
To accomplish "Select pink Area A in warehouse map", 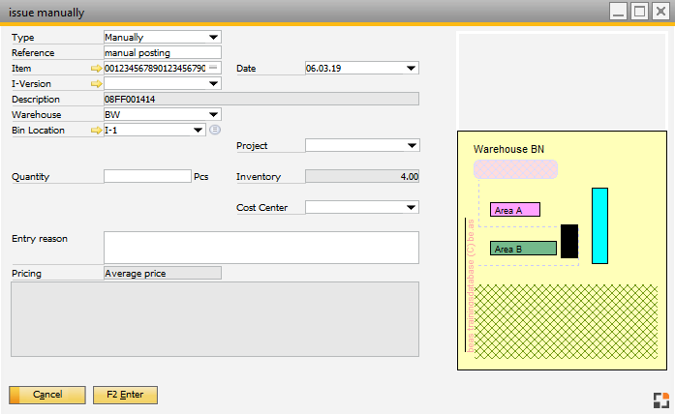I will pyautogui.click(x=514, y=210).
